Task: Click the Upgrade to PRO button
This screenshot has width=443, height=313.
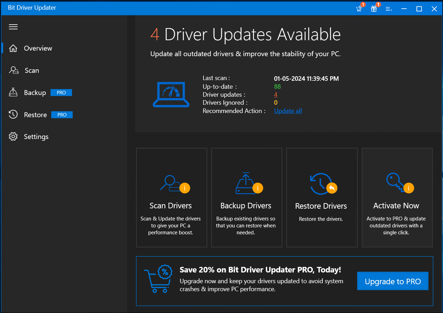Action: click(392, 281)
